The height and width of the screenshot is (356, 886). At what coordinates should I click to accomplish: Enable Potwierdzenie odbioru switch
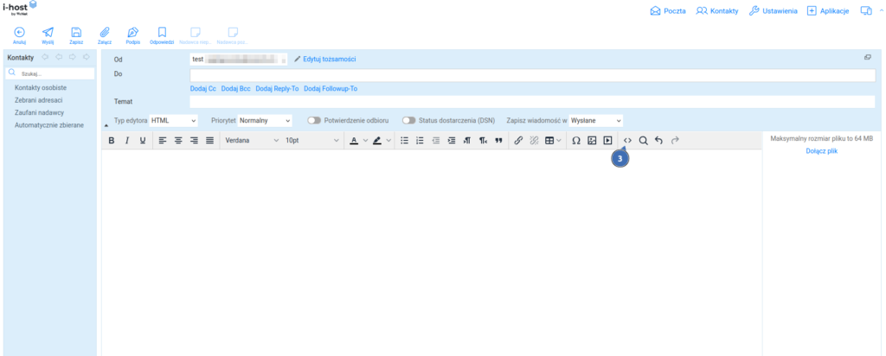tap(314, 120)
